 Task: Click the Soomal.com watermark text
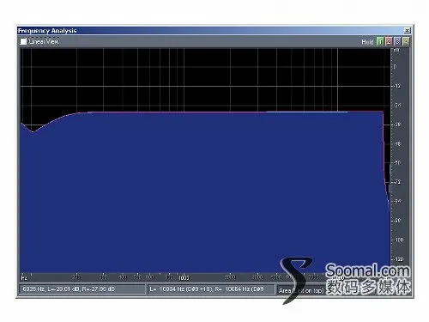coord(368,270)
